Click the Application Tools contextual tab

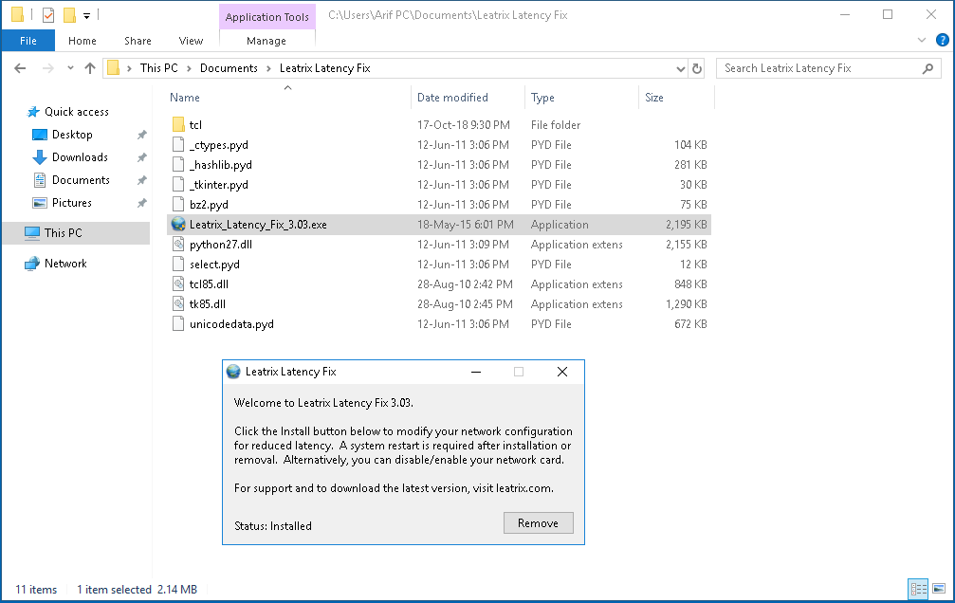pyautogui.click(x=266, y=17)
